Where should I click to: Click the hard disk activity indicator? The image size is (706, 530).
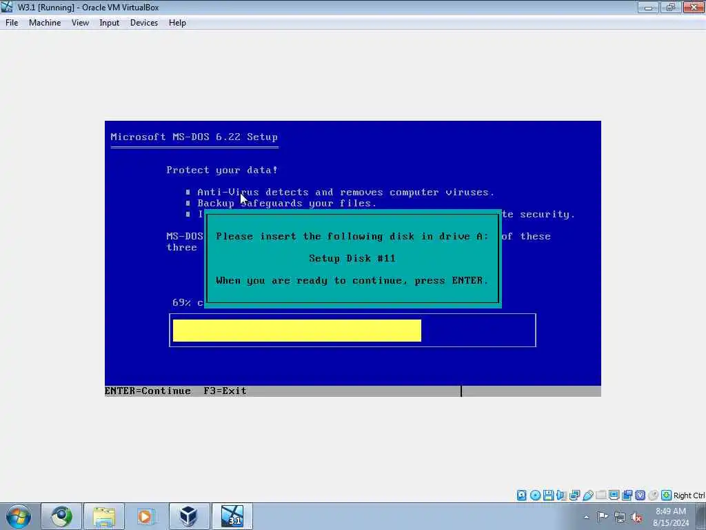(x=521, y=495)
